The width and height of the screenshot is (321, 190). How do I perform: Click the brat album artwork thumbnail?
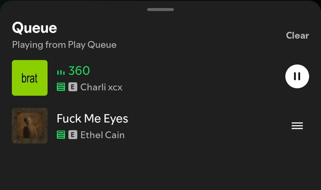pos(30,78)
